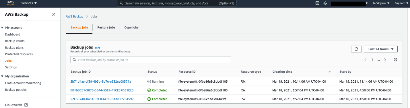The width and height of the screenshot is (410, 108).
Task: Click page number 1 in pagination
Action: [372, 60]
